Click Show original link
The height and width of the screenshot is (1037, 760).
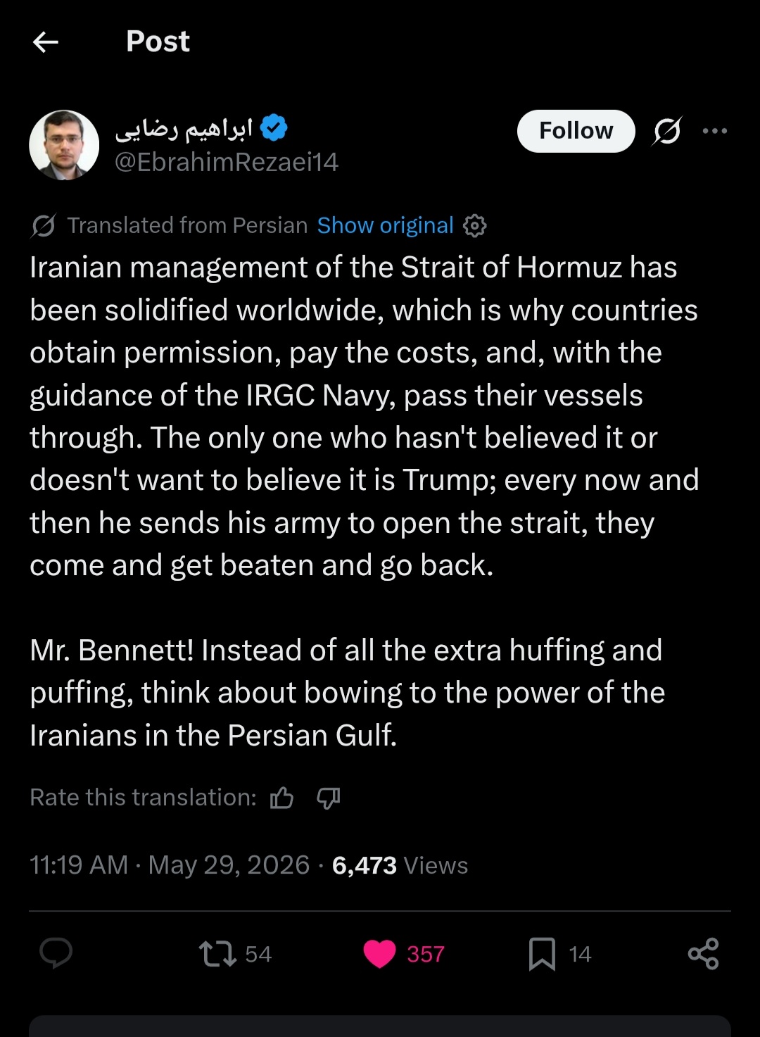click(385, 225)
